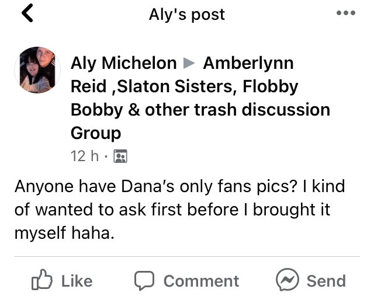374x303 pixels.
Task: Open the three-dot more options menu
Action: [x=346, y=13]
